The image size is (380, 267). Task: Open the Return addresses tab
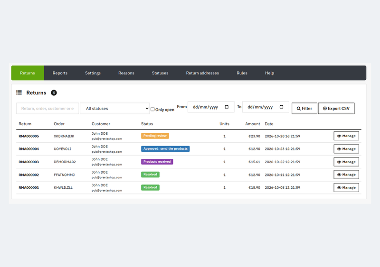202,73
